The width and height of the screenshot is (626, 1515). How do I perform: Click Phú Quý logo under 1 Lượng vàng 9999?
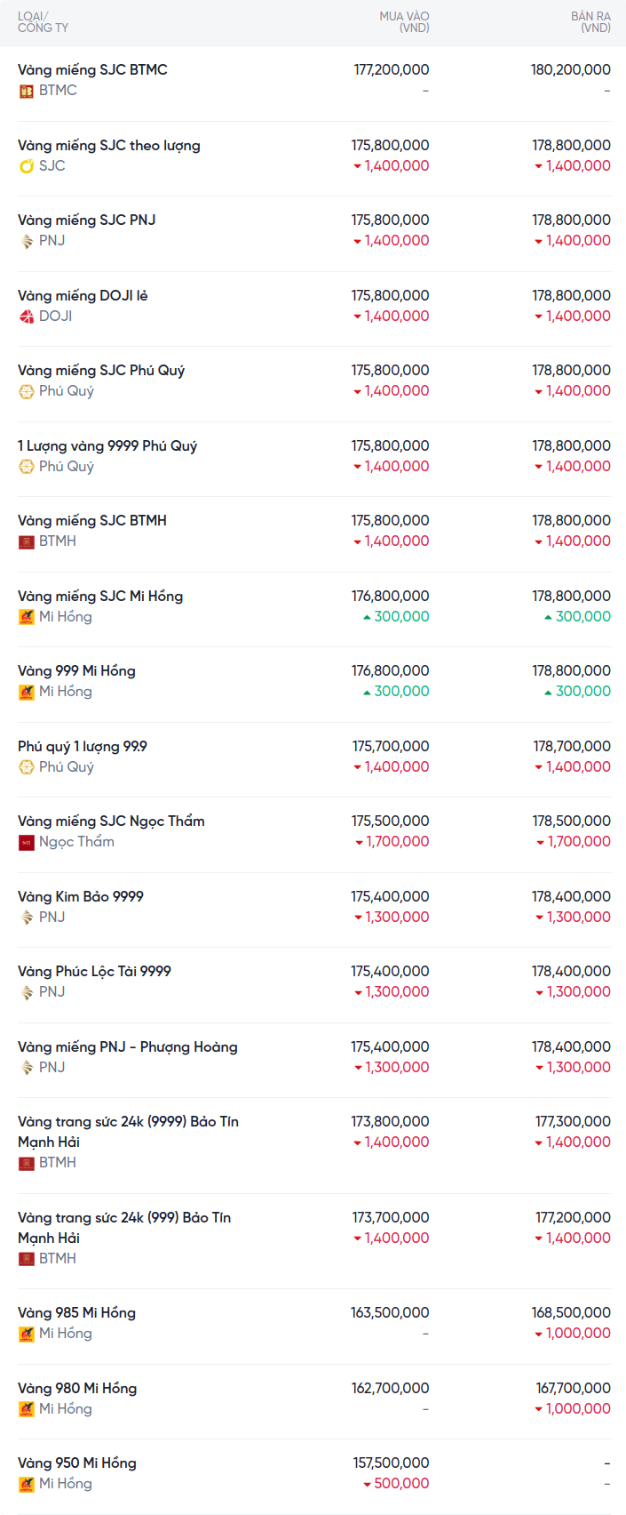[x=27, y=467]
